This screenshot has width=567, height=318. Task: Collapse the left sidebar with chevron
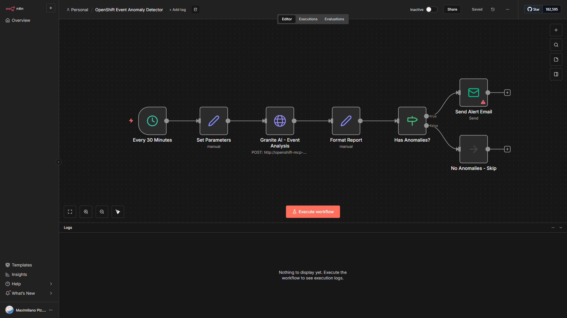tap(58, 162)
